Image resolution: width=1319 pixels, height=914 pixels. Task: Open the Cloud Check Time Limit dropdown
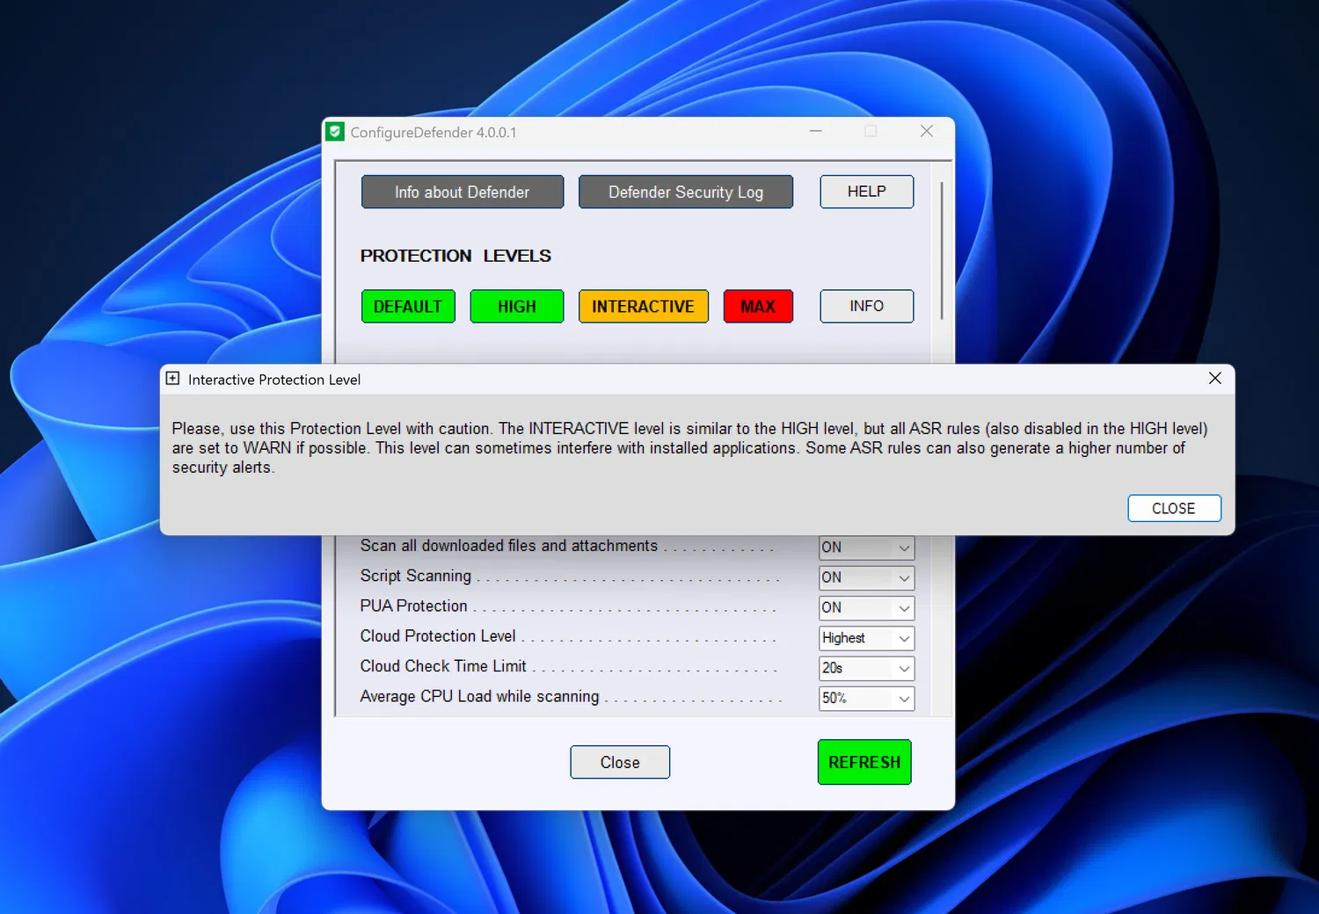866,668
